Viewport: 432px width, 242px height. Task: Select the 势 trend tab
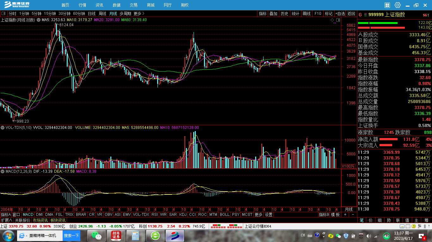tap(389, 220)
